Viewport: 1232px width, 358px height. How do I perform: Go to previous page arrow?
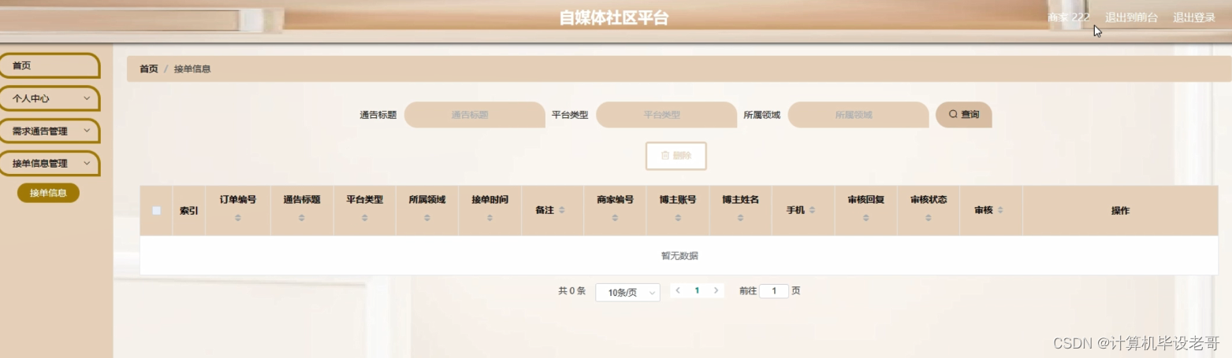(678, 290)
